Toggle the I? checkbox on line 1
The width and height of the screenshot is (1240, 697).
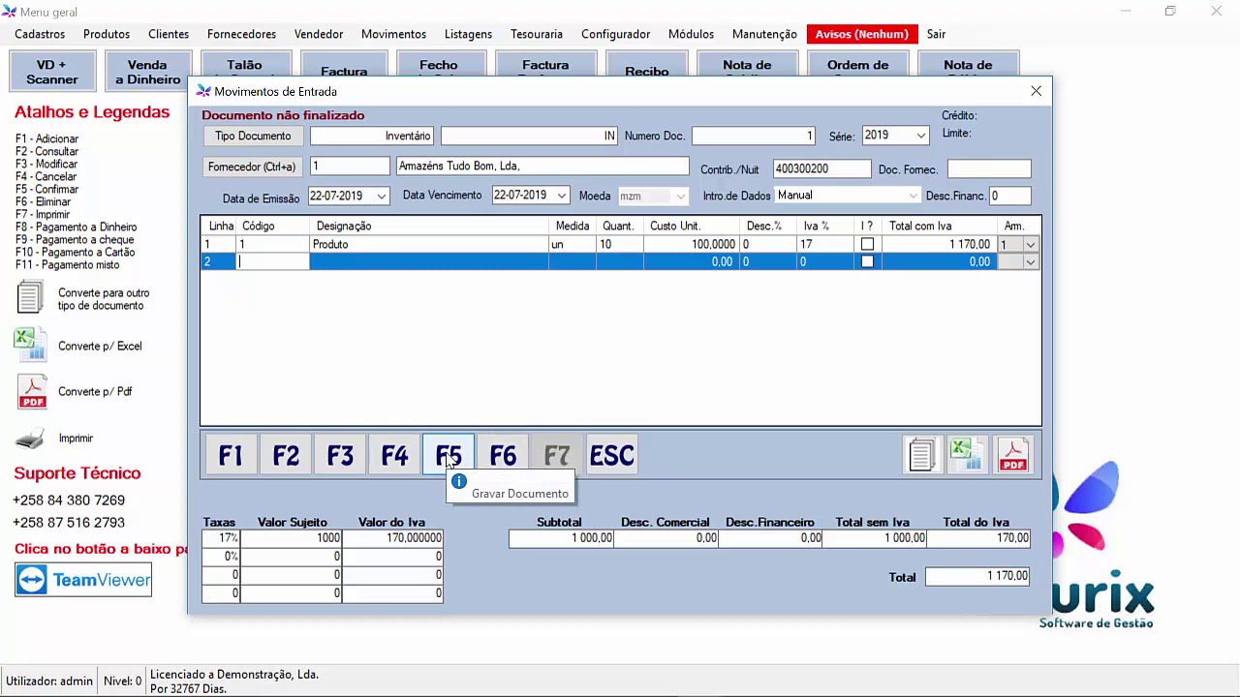click(x=867, y=245)
